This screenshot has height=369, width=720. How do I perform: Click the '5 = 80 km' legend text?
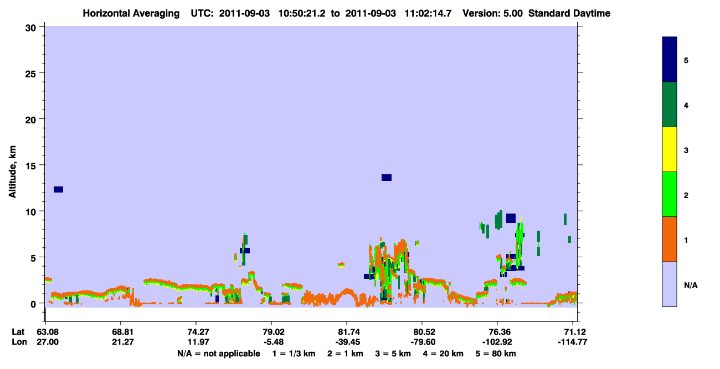pos(496,354)
